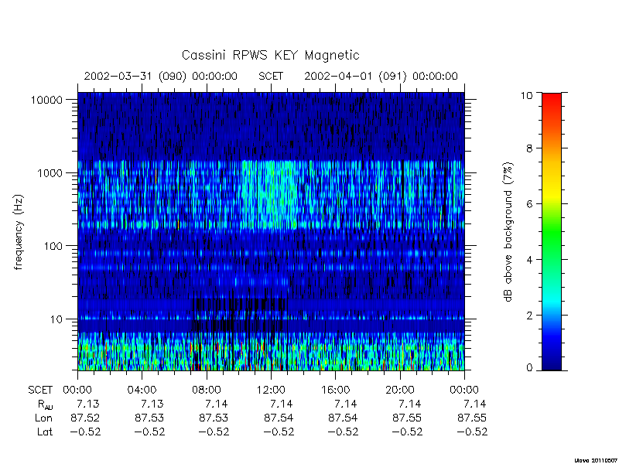Viewport: 619px width, 464px height.
Task: Click the Lon value "87.52"
Action: point(85,418)
